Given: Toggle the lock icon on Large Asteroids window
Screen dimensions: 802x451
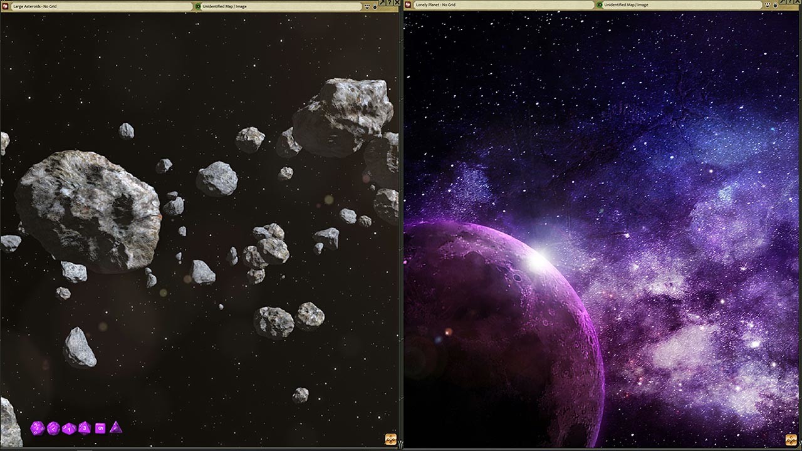Looking at the screenshot, I should coord(375,6).
